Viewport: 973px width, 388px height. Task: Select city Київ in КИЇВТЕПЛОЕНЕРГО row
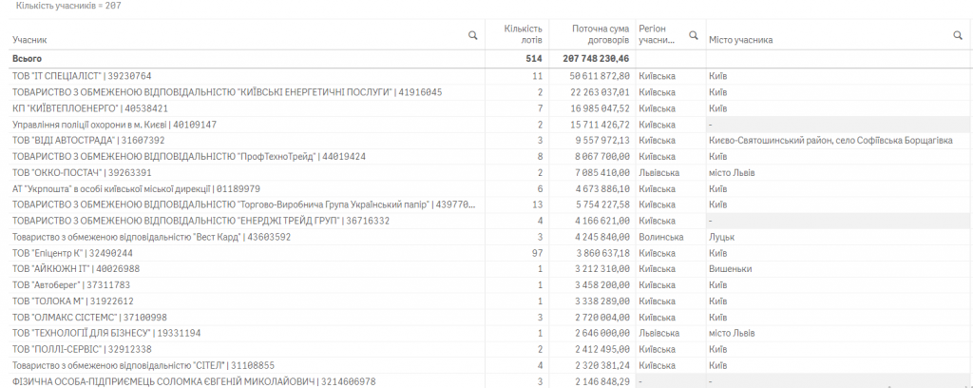(718, 108)
